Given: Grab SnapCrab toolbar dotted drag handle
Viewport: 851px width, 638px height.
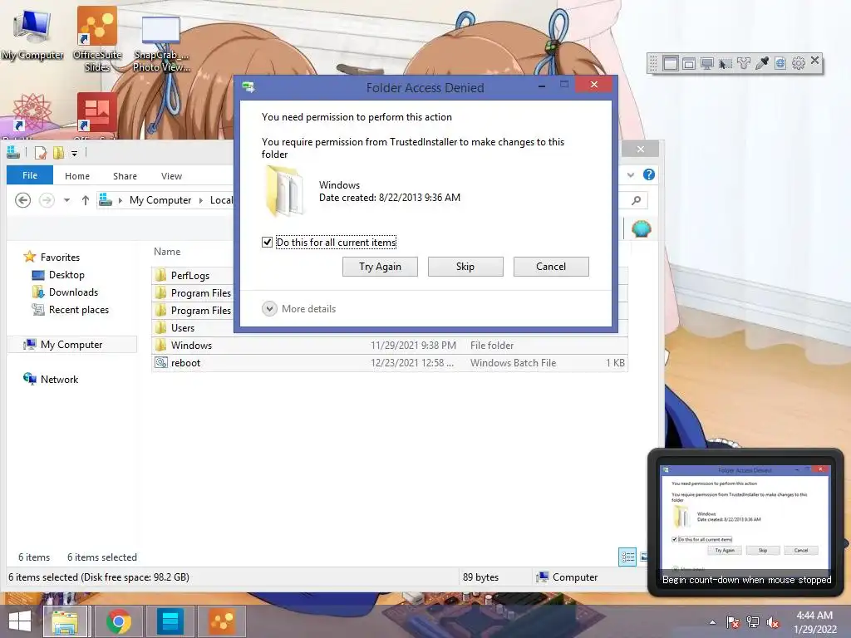Looking at the screenshot, I should click(x=653, y=63).
